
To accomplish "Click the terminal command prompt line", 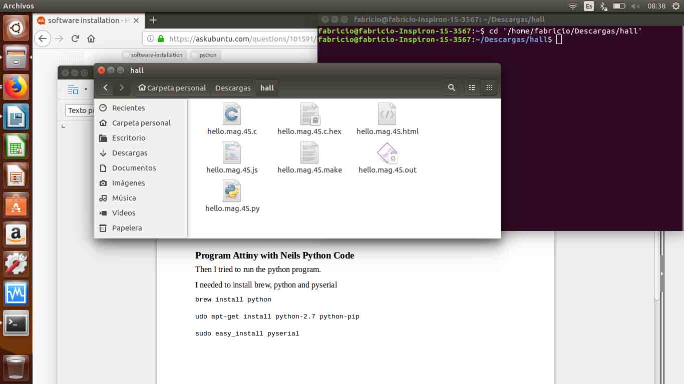I will (x=440, y=39).
